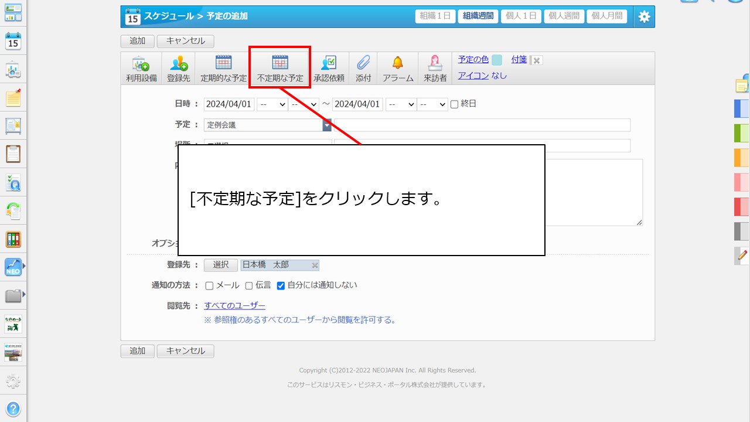Switch to 個人月間 view tab
Screen dimensions: 750x422
pos(606,16)
